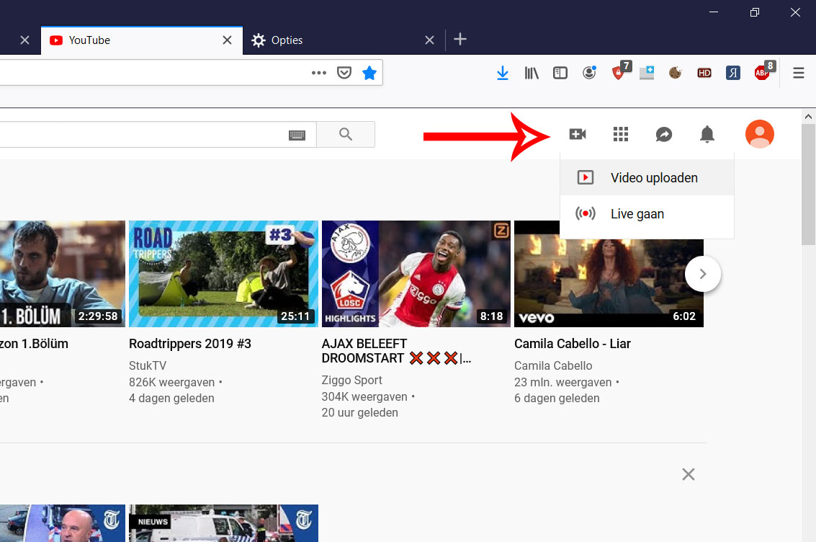
Task: Click the Camila Cabello - Liar title
Action: click(573, 344)
